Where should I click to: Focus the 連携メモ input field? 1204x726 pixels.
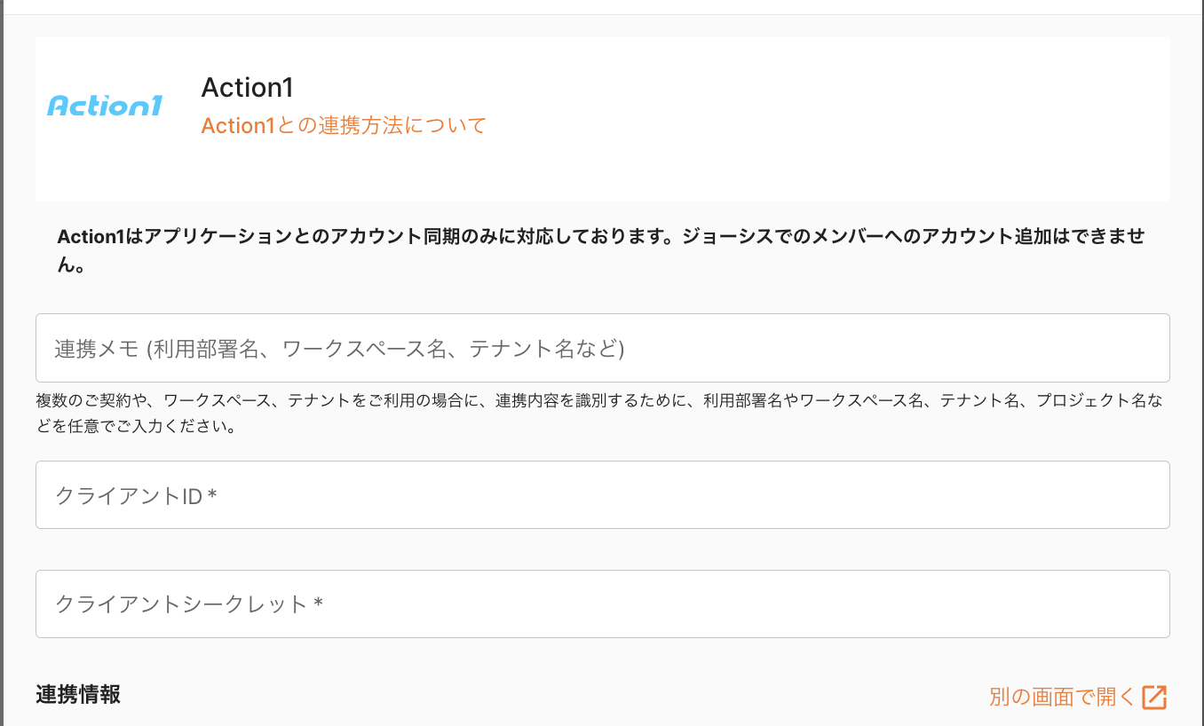602,348
